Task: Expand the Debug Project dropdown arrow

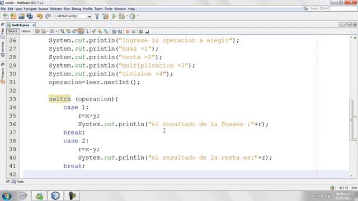Action: [x=127, y=16]
